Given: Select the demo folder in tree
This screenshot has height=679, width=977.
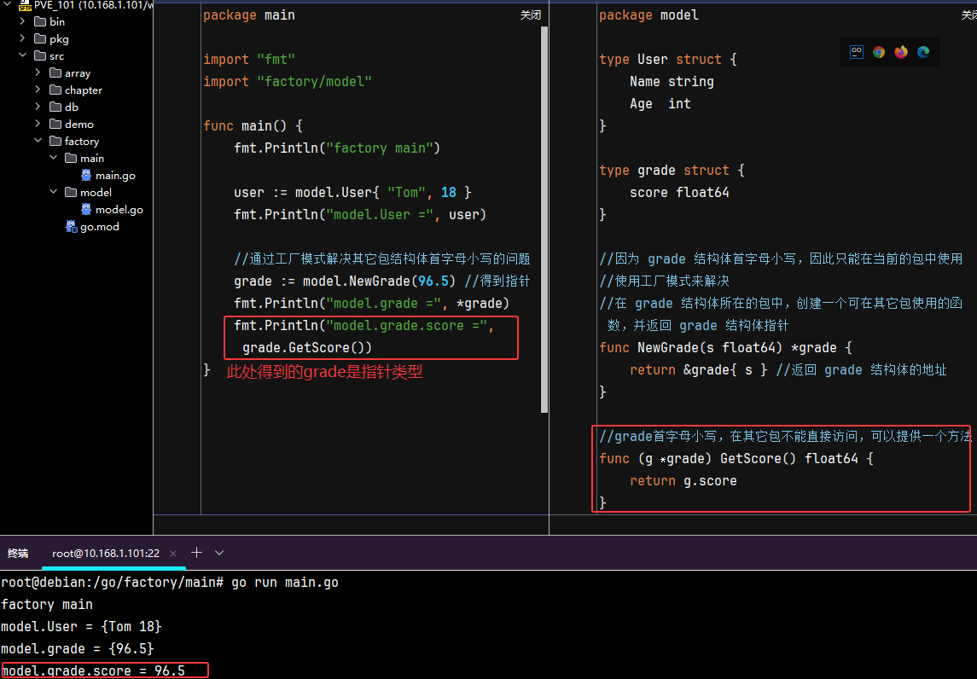Looking at the screenshot, I should (79, 125).
